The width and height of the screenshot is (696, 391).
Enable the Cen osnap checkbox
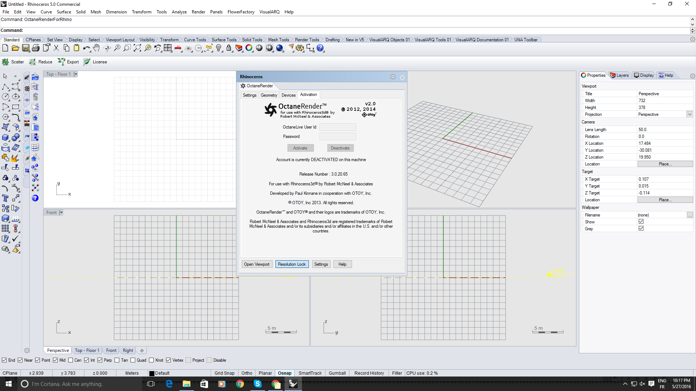point(71,360)
